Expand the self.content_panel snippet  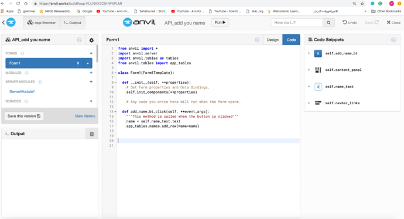coord(309,70)
